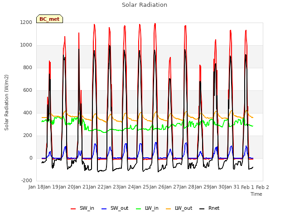Click the Jan 23 x-axis label
290x217 pixels.
(111, 187)
